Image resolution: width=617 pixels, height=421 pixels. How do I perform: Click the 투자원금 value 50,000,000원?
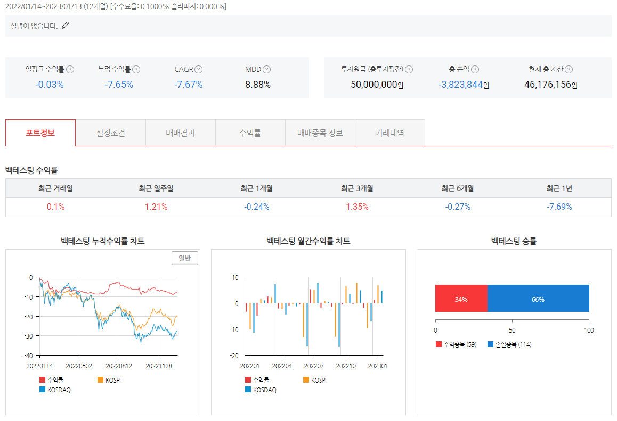tap(377, 85)
